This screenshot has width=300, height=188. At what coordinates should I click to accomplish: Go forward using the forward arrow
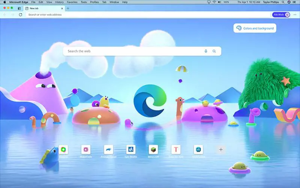(x=13, y=15)
